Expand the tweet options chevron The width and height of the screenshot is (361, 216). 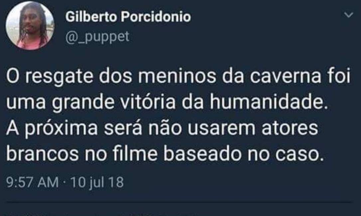click(x=349, y=15)
